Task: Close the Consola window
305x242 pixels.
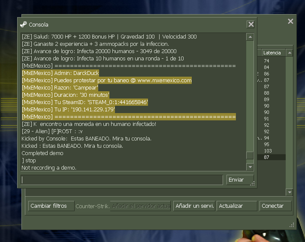Action: click(x=251, y=24)
